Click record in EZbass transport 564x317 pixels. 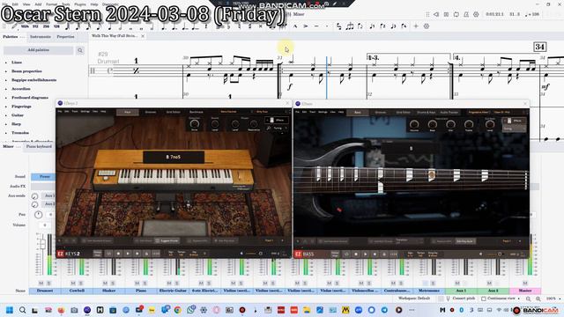tap(375, 254)
